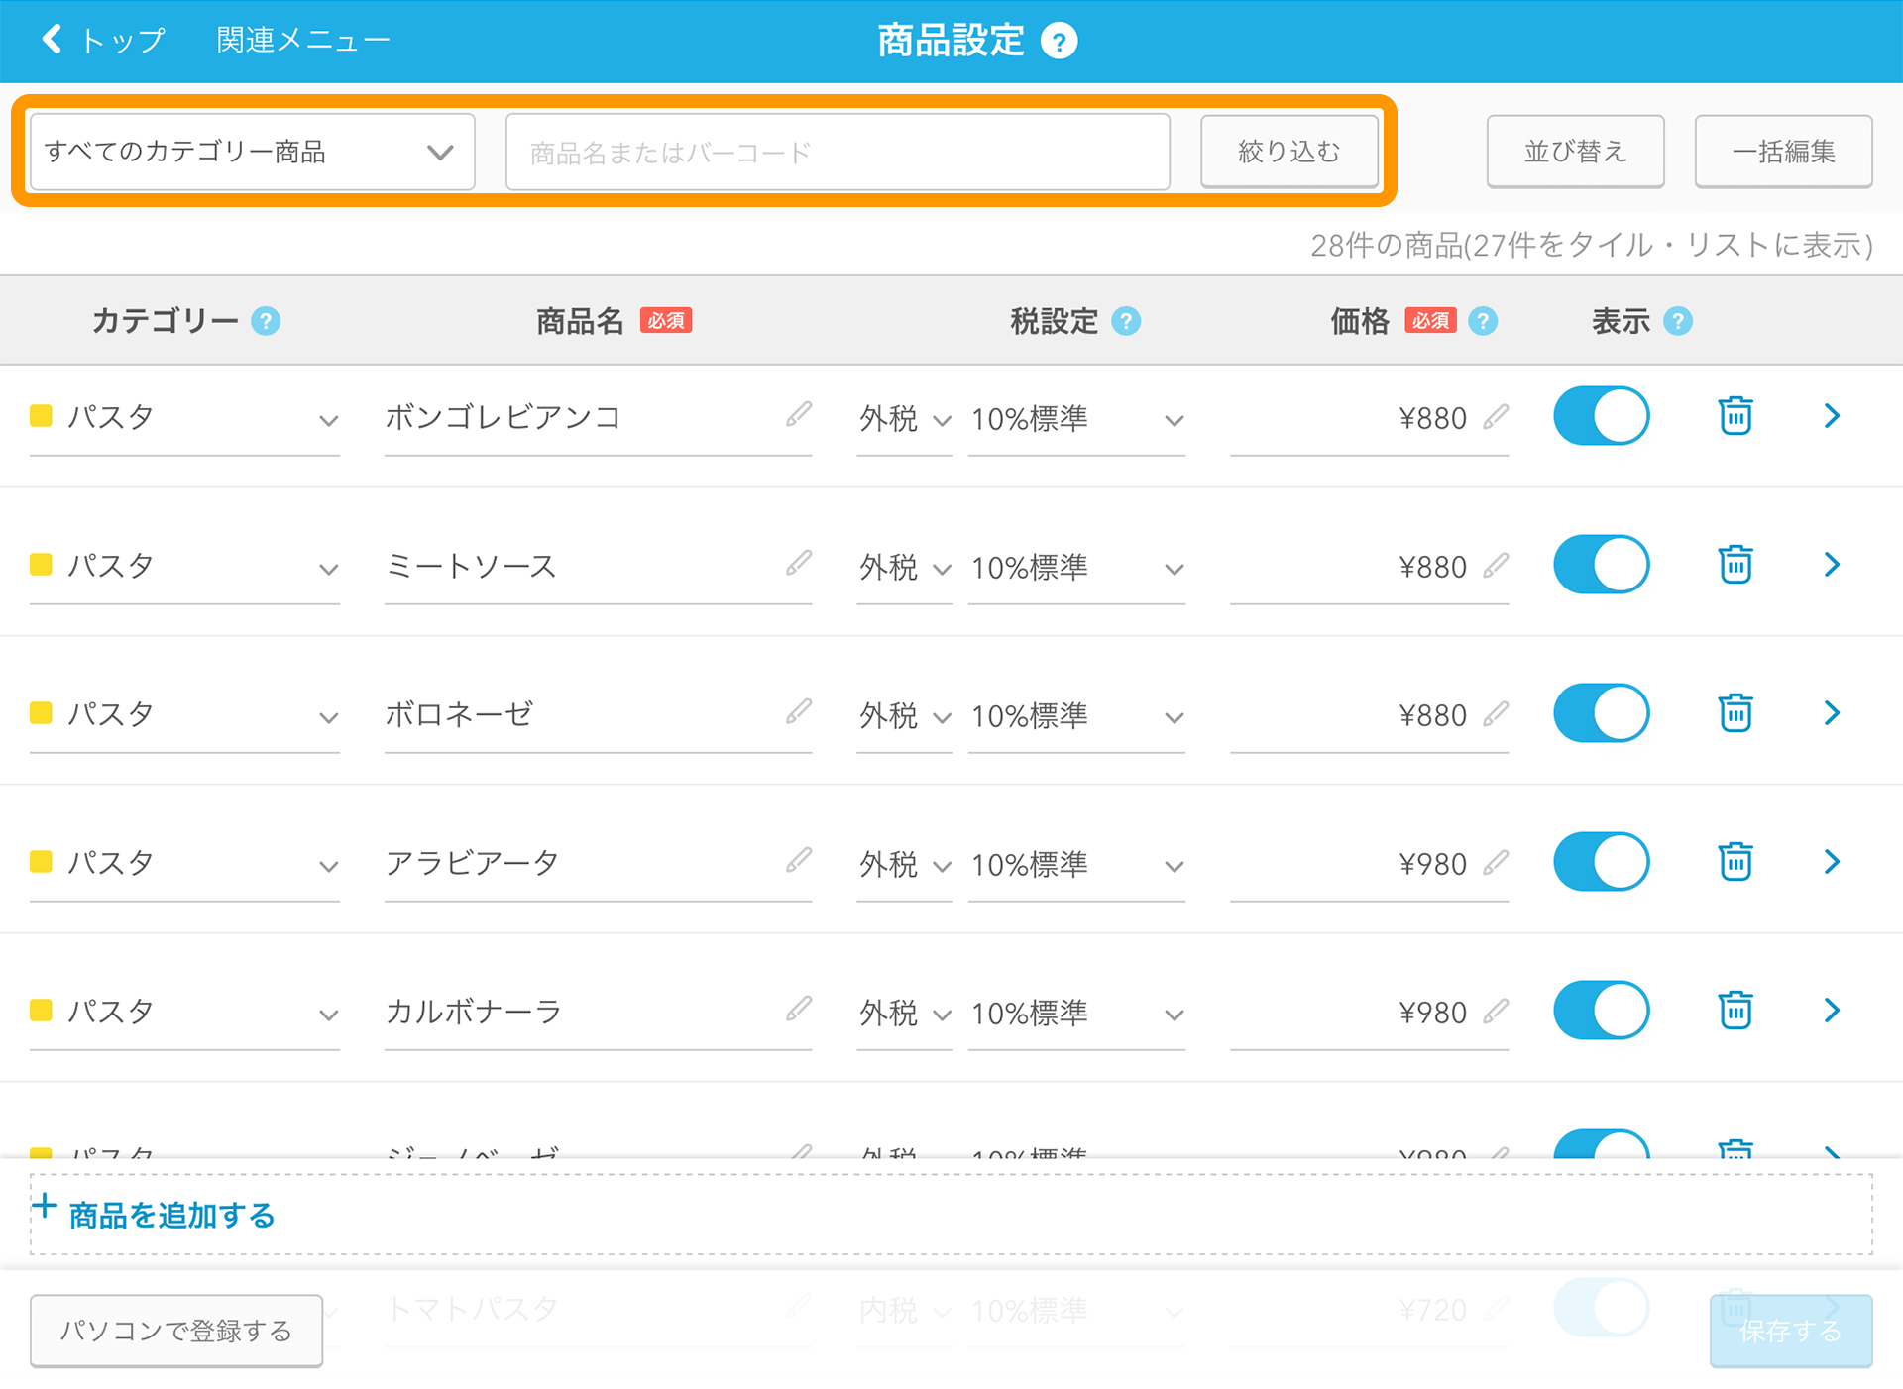Delete ボロネーゼ with trash icon

click(1735, 712)
